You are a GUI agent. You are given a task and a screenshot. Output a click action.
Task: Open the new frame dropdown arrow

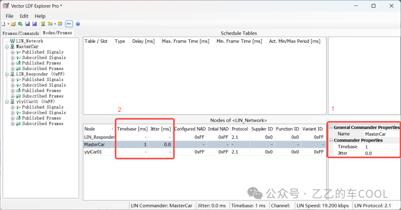point(55,24)
